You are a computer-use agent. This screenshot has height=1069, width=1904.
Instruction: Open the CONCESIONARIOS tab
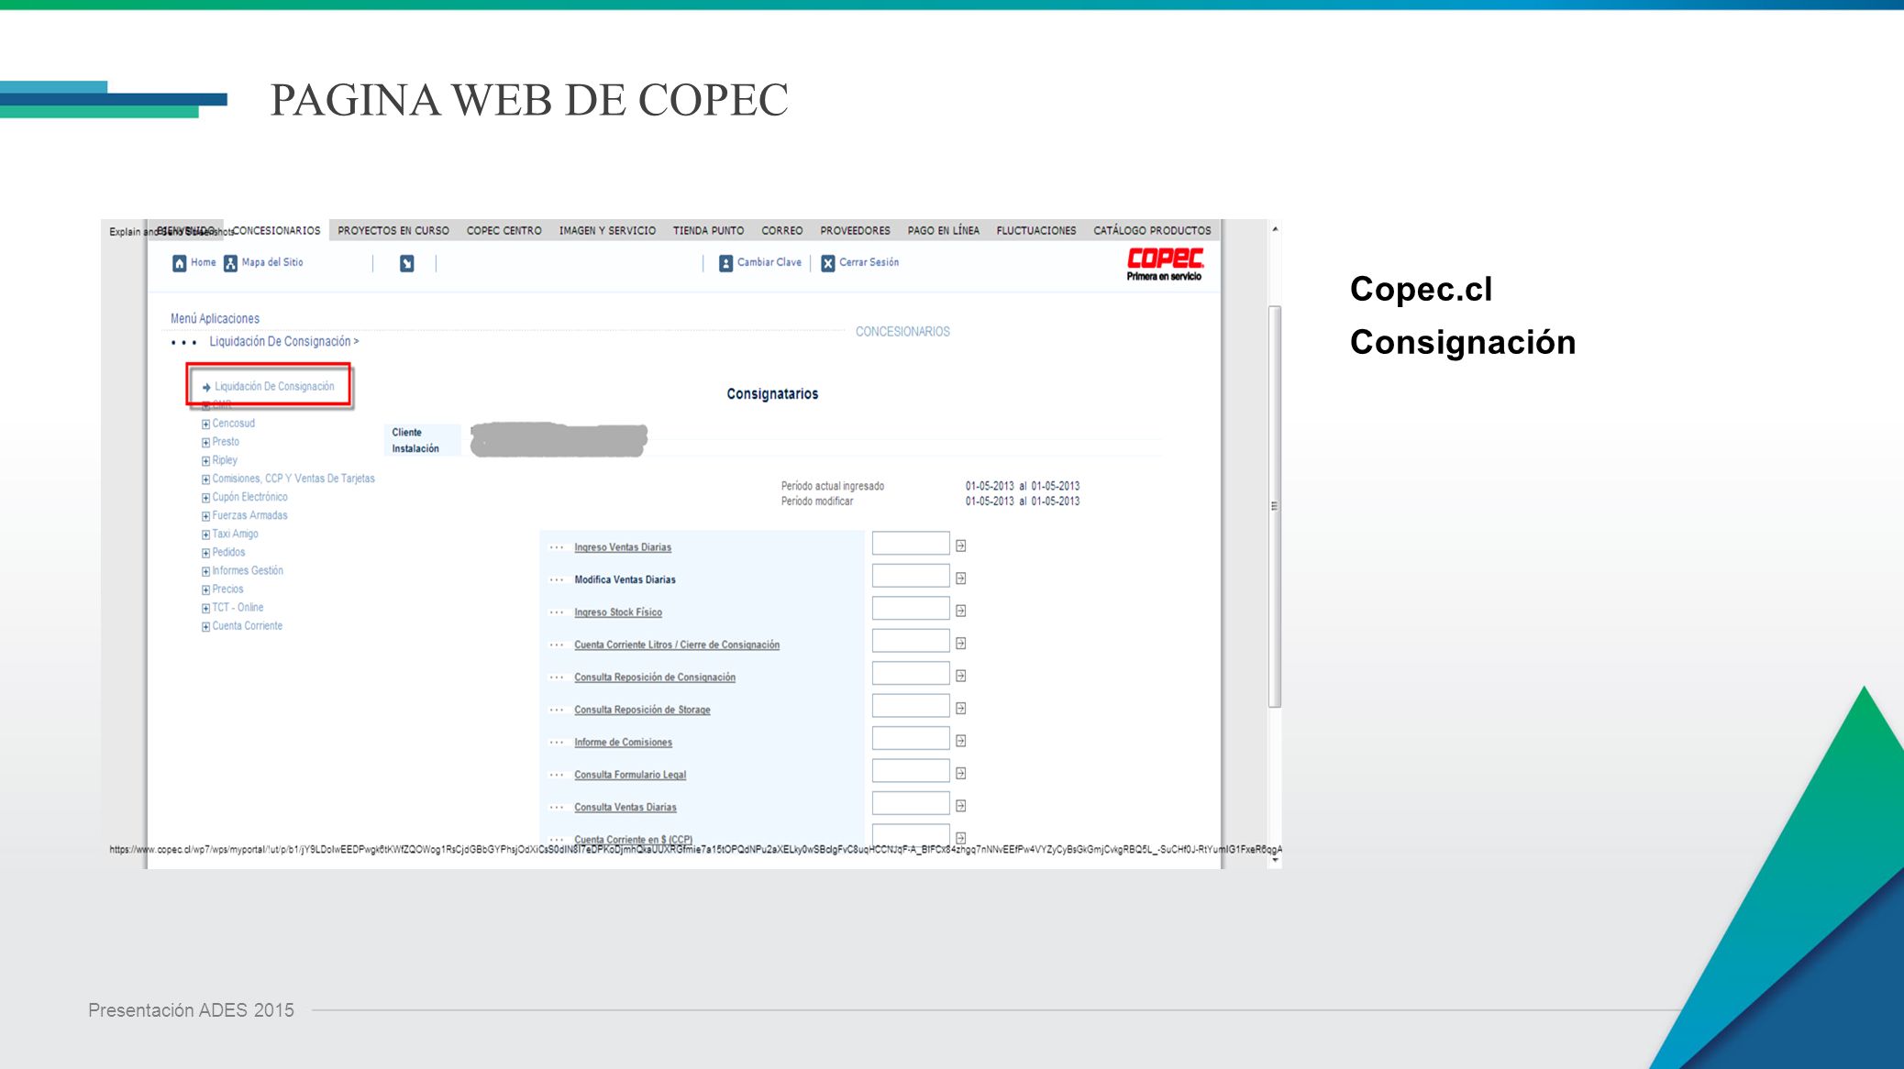[276, 231]
